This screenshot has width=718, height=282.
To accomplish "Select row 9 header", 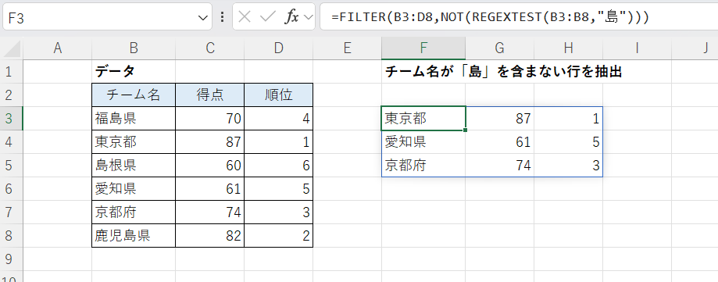I will [x=12, y=259].
